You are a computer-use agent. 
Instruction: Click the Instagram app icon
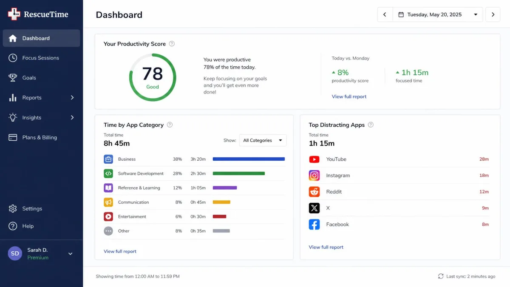(x=314, y=176)
